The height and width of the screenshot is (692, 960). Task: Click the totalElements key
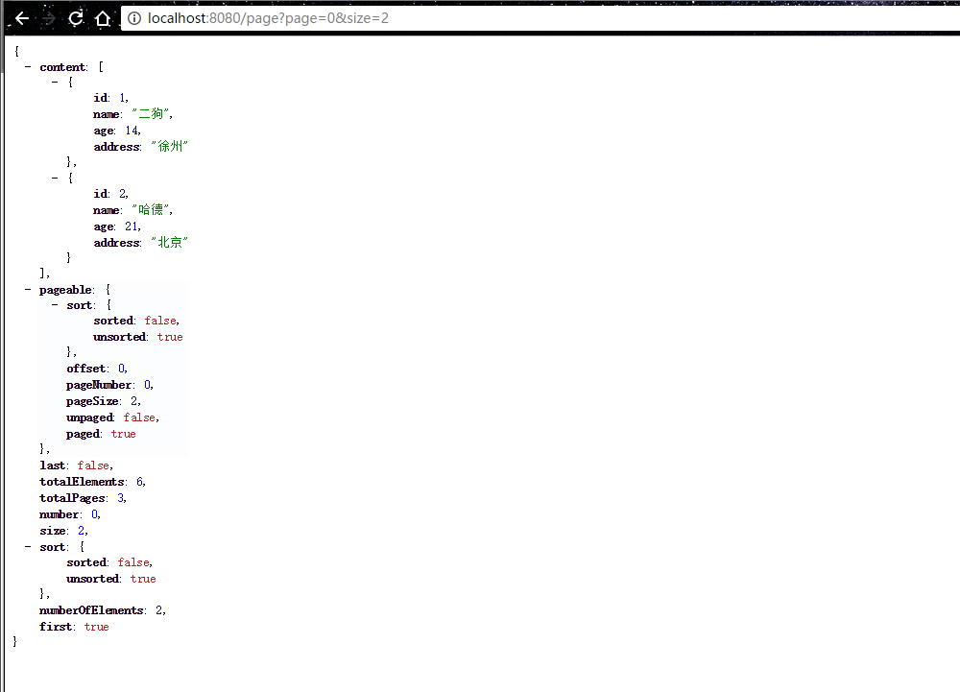pos(82,482)
